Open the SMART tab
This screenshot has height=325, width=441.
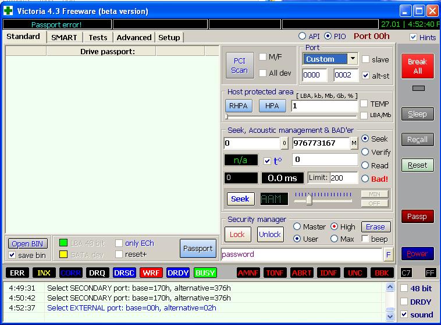[64, 37]
